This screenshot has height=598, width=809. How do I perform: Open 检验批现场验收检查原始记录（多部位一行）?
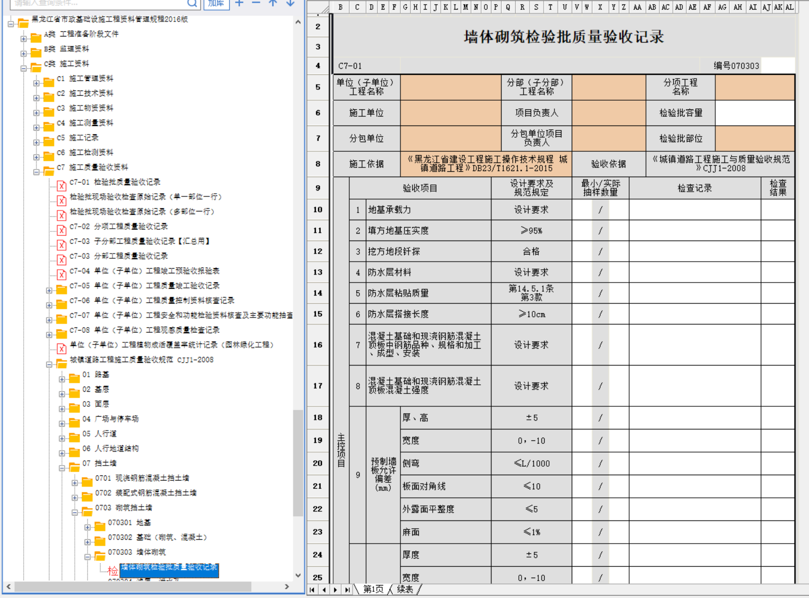point(142,212)
